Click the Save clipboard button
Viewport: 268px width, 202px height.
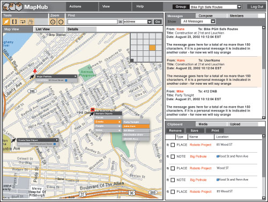[x=195, y=131]
